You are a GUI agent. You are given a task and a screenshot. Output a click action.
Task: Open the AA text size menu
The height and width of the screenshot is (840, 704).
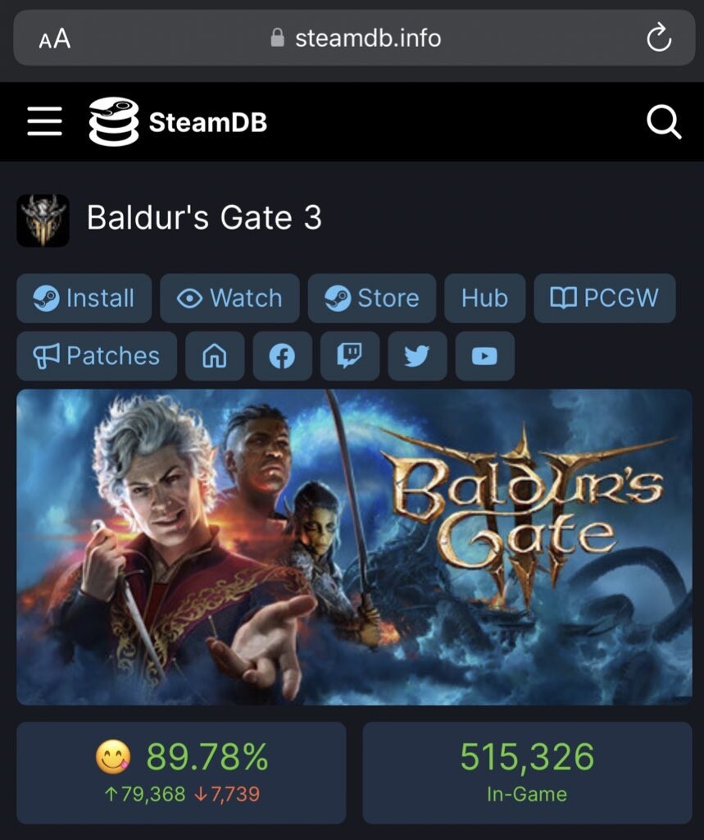point(55,39)
